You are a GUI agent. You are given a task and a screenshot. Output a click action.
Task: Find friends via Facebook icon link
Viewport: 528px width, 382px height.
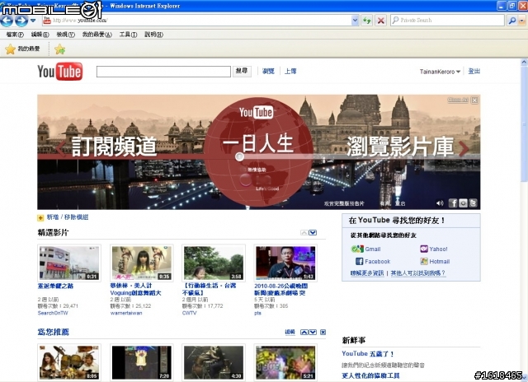[373, 261]
